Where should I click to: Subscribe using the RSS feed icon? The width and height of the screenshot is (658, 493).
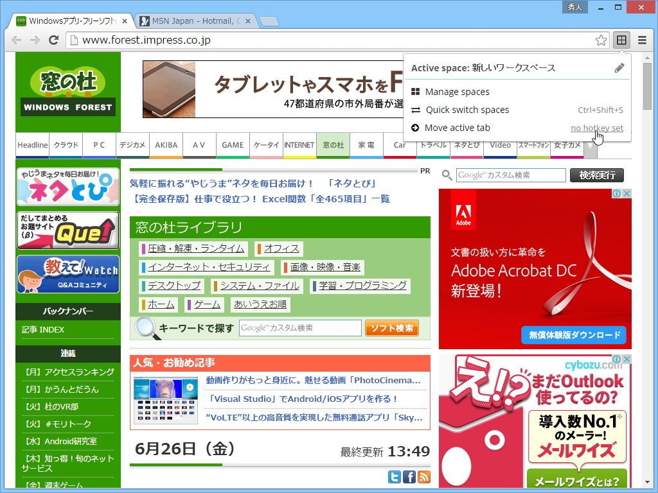(423, 477)
